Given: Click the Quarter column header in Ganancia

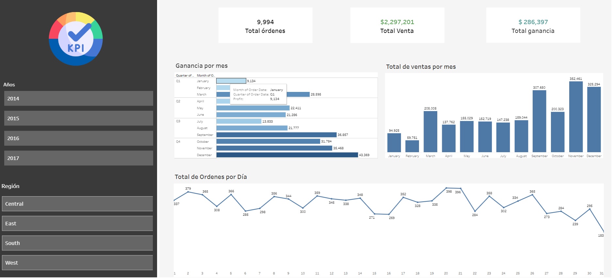Looking at the screenshot, I should tap(185, 76).
